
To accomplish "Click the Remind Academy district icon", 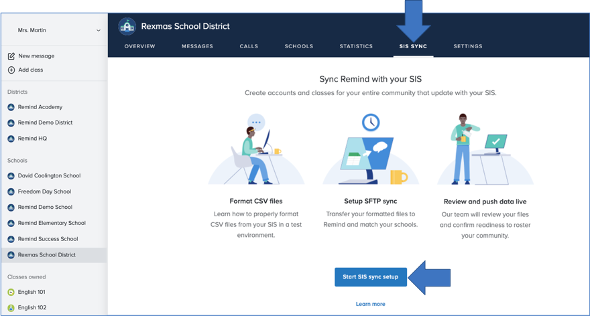I will (11, 107).
